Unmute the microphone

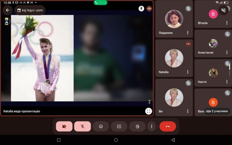(x=82, y=126)
